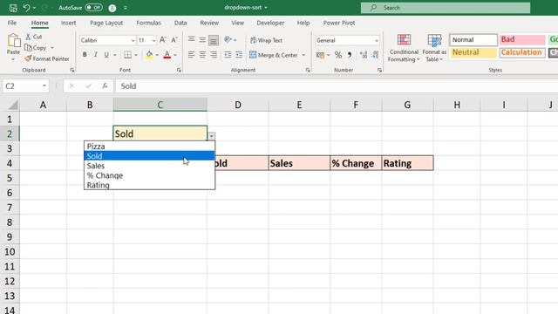Viewport: 558px width, 314px height.
Task: Click the Undo arrow icon
Action: pyautogui.click(x=26, y=8)
